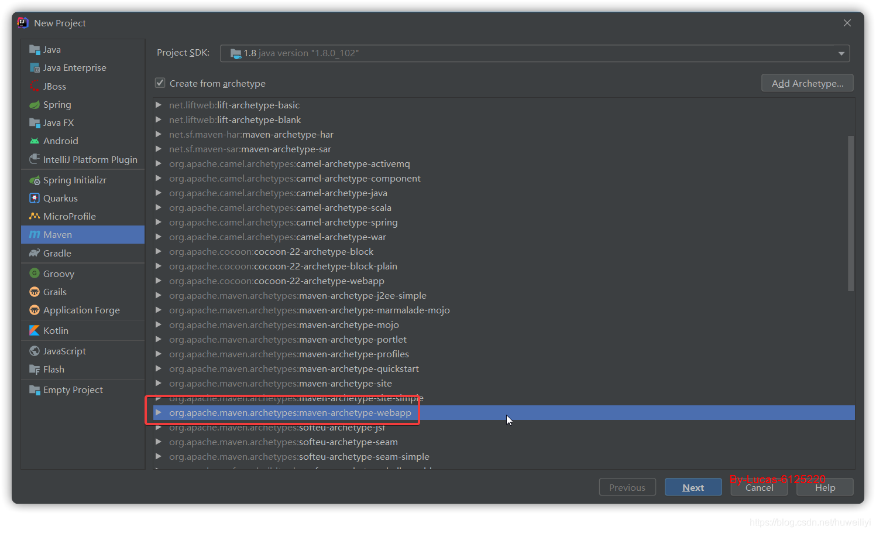Click the SDK folder icon in combo box
Viewport: 876px width, 533px height.
[236, 53]
